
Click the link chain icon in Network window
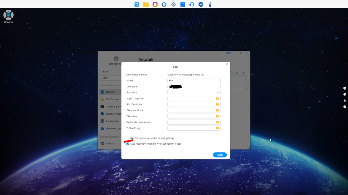coord(244,73)
